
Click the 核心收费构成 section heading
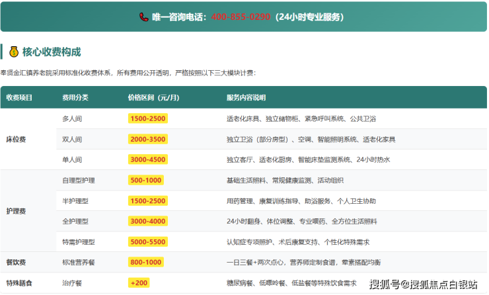click(52, 52)
